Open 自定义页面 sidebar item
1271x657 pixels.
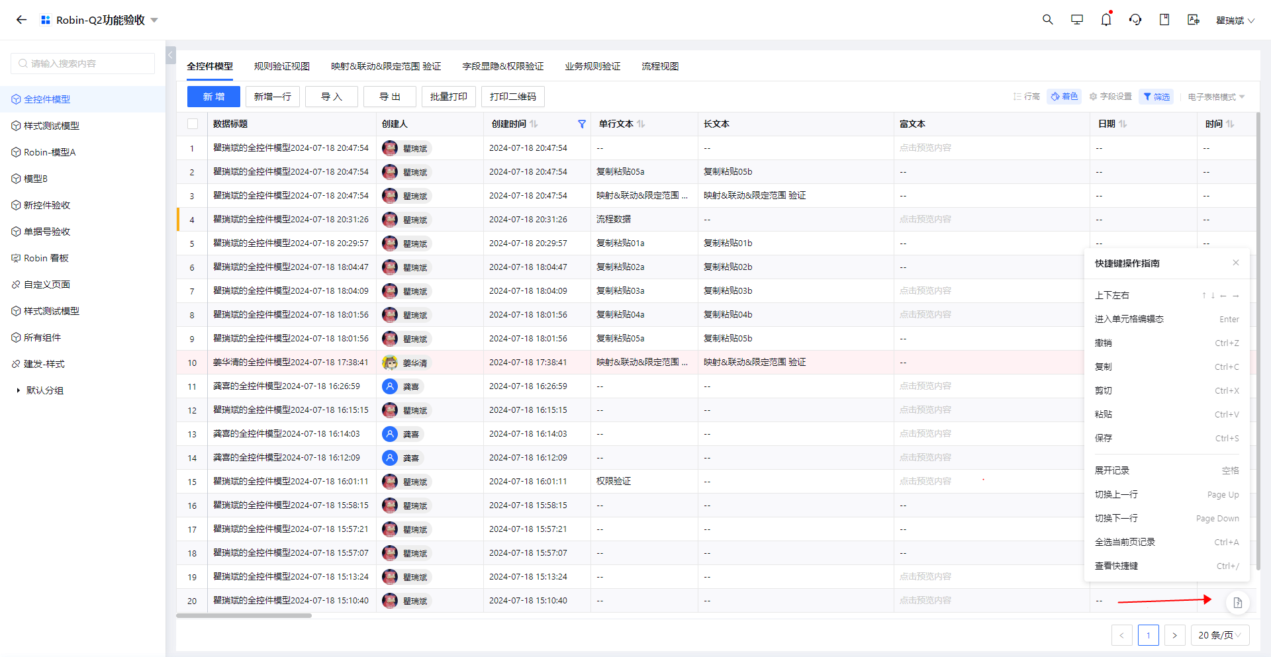pyautogui.click(x=83, y=285)
